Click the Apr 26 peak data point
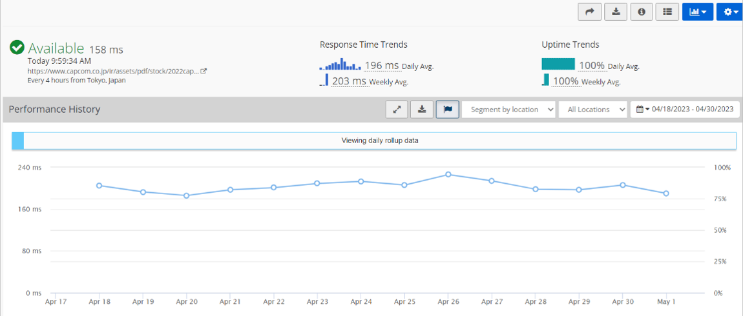 coord(448,175)
